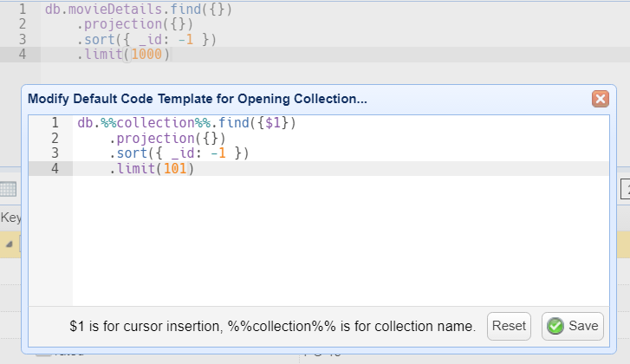Click the .projection({}) line in template
Screen dimensions: 630x364
[167, 139]
